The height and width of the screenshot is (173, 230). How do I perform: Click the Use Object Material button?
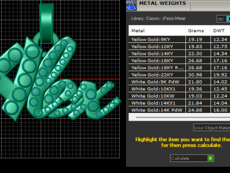(212, 128)
